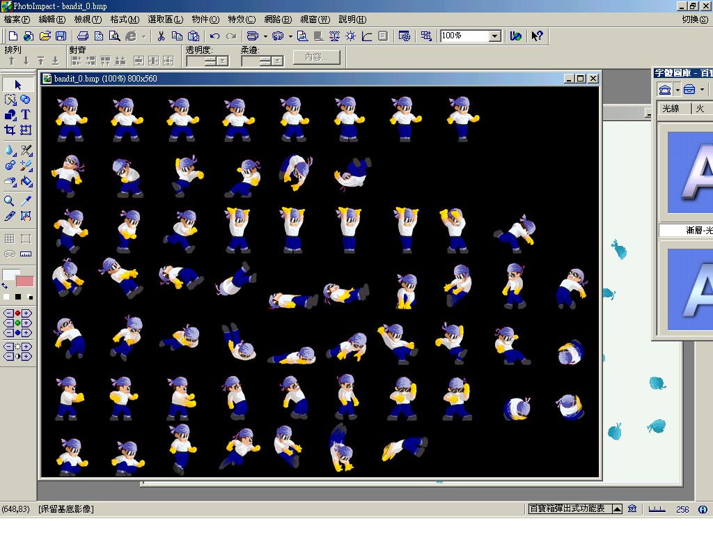Screen dimensions: 713x535
Task: Bring object forward one level arrow
Action: (12, 61)
